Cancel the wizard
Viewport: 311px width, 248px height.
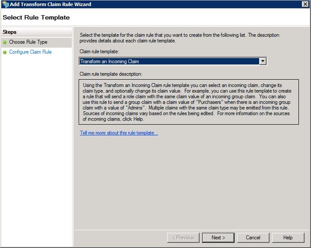click(253, 238)
